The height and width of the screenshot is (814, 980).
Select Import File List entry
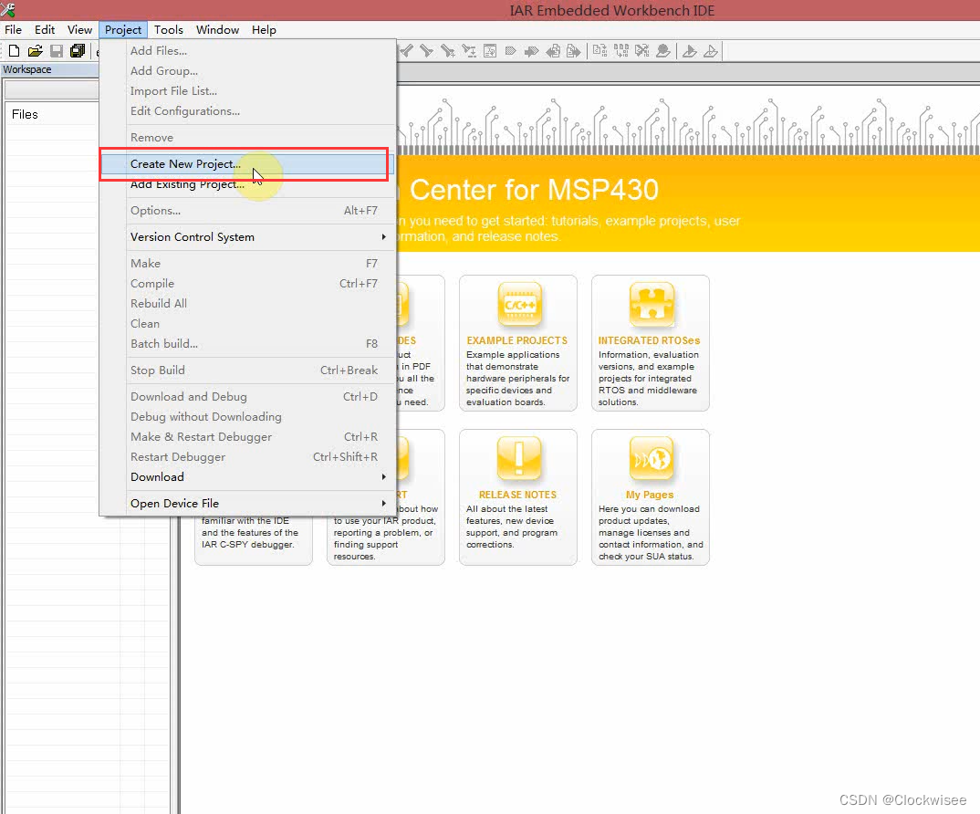(248, 90)
